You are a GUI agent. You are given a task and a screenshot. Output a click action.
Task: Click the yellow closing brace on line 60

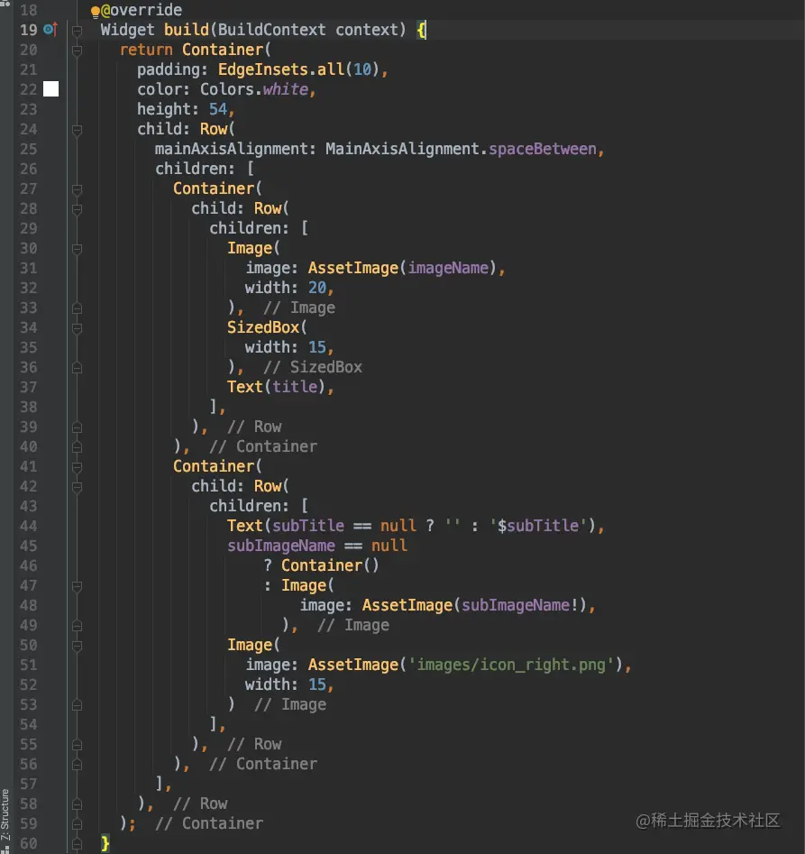(105, 844)
